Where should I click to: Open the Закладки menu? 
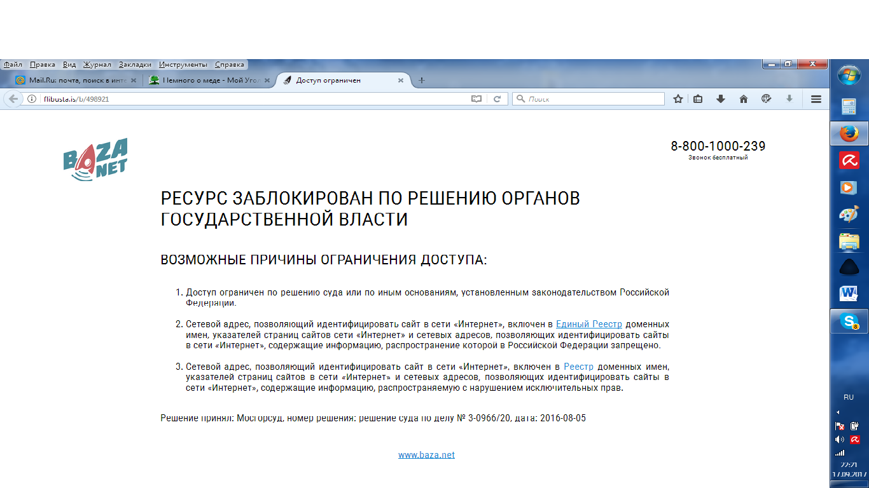(x=135, y=65)
